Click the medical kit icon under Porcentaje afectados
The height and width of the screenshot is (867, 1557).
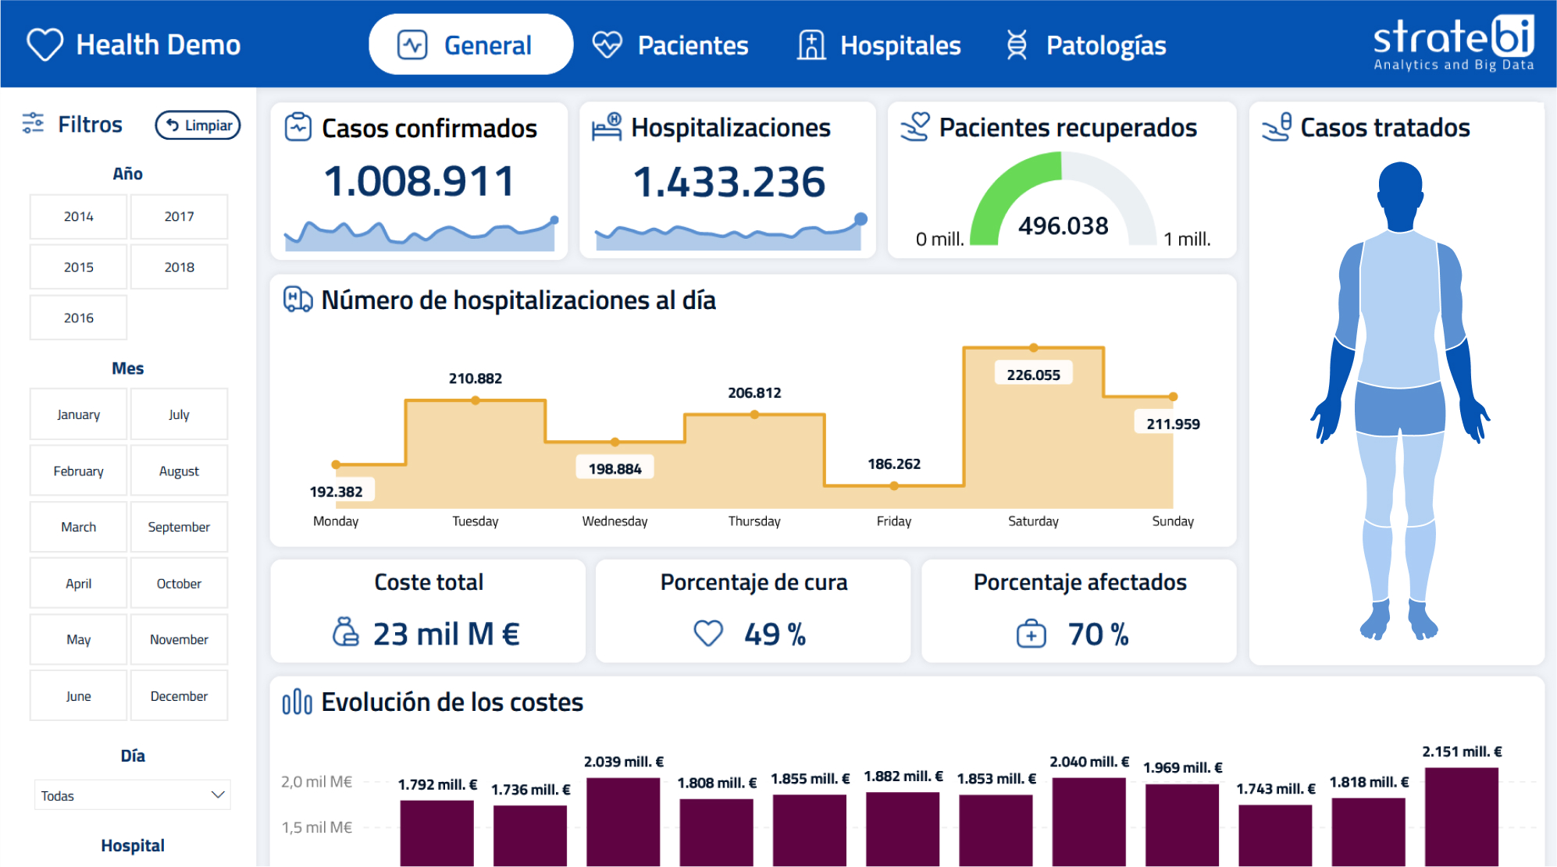point(1031,634)
